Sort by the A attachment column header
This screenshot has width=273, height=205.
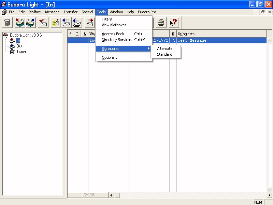(85, 34)
